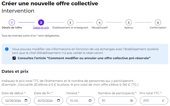Screen dimensions: 170x106
Task: Go to step 3 circle
Action: coord(70,22)
